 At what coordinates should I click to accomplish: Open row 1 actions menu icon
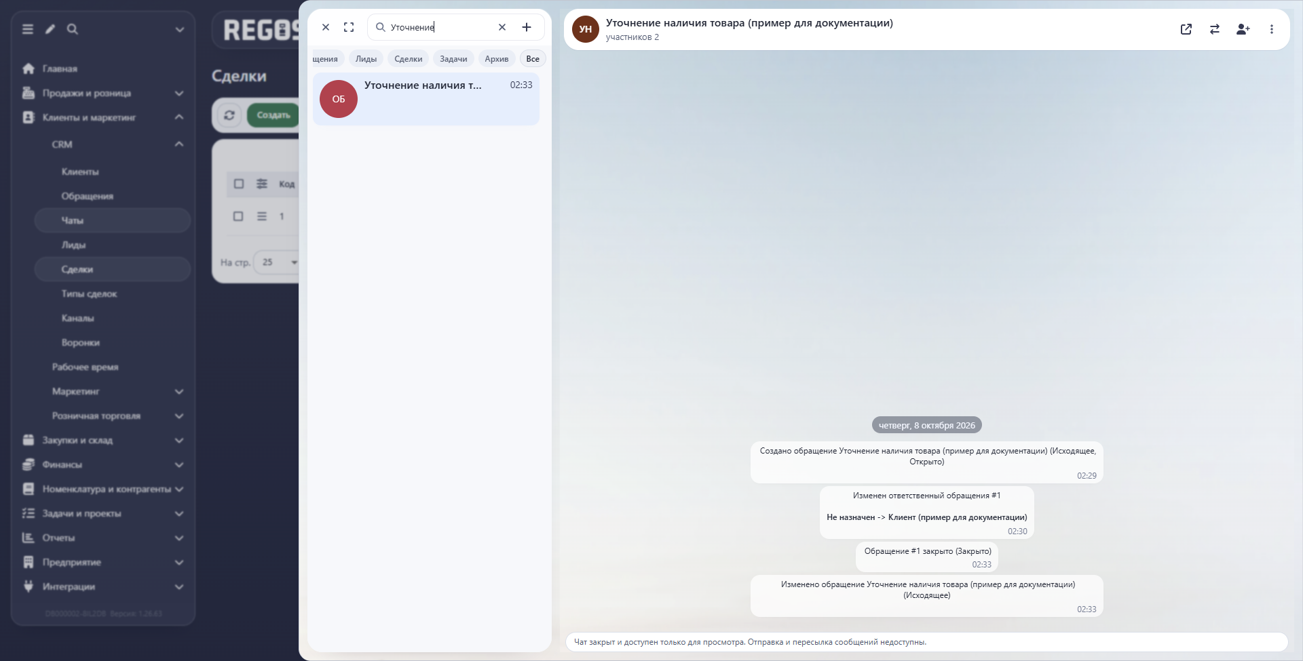pos(262,216)
